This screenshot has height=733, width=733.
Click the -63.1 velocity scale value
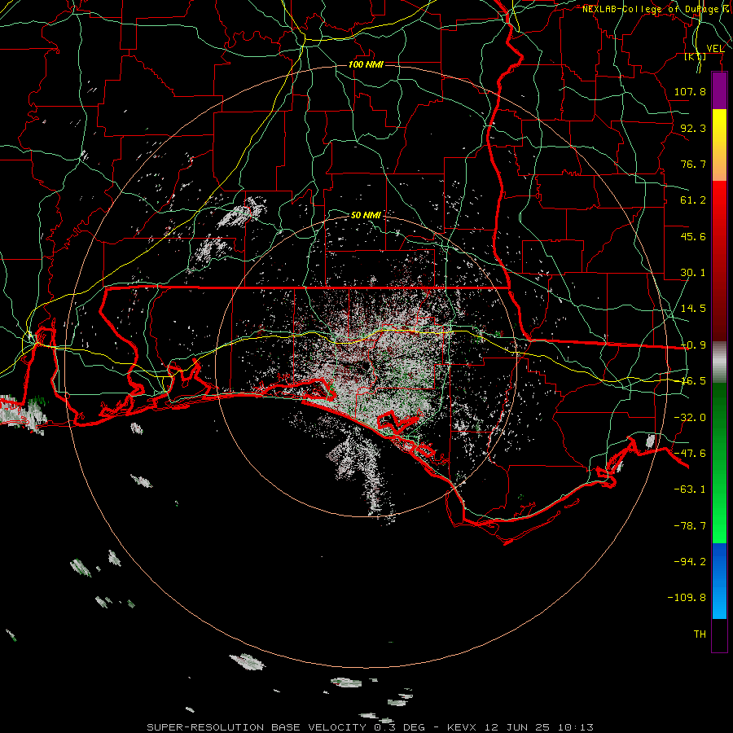pos(690,489)
